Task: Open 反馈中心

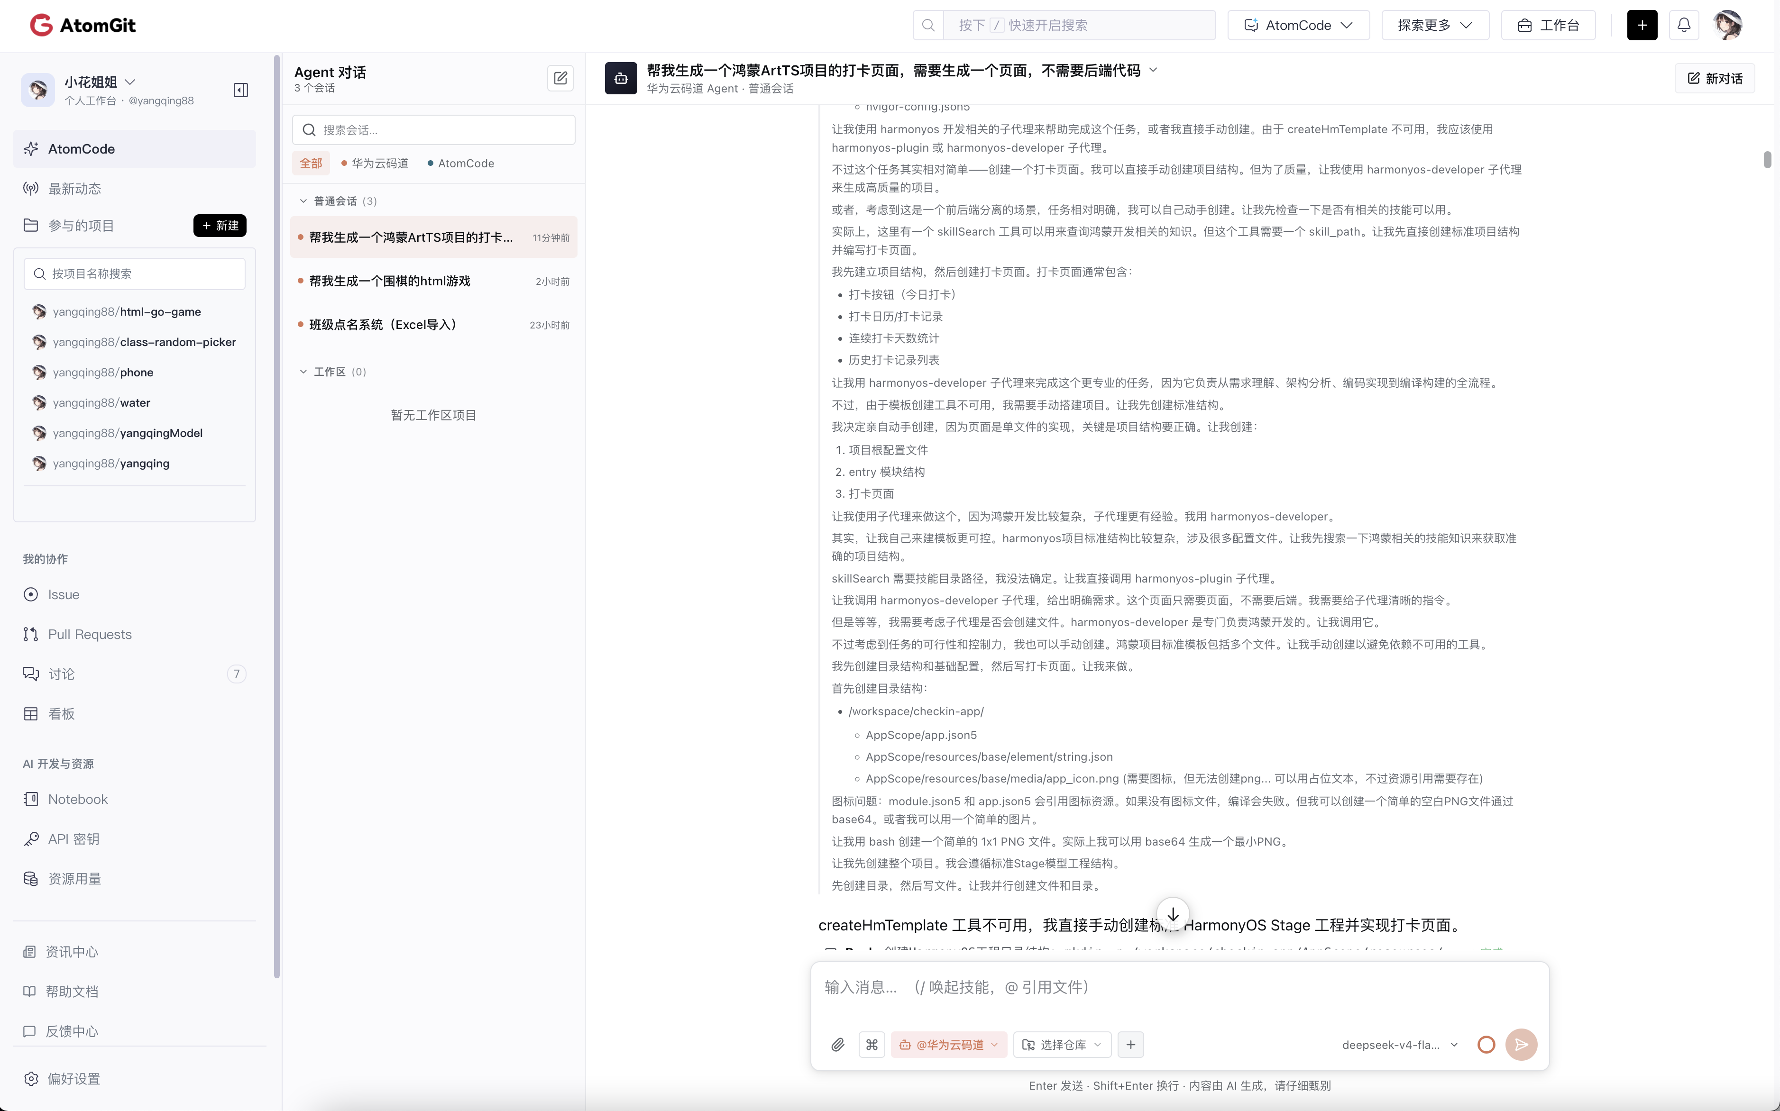Action: point(135,1031)
